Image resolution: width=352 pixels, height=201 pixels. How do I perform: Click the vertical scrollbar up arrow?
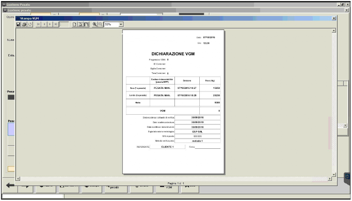tap(334, 30)
